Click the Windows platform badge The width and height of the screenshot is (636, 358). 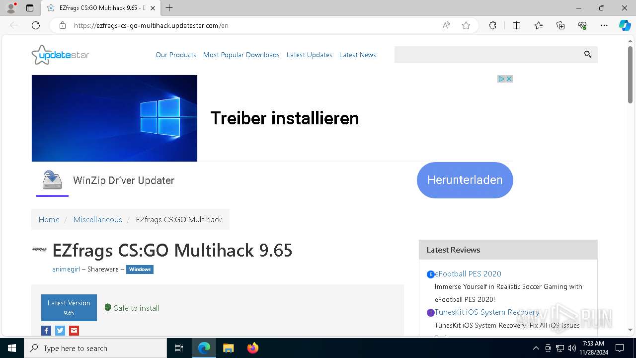140,269
